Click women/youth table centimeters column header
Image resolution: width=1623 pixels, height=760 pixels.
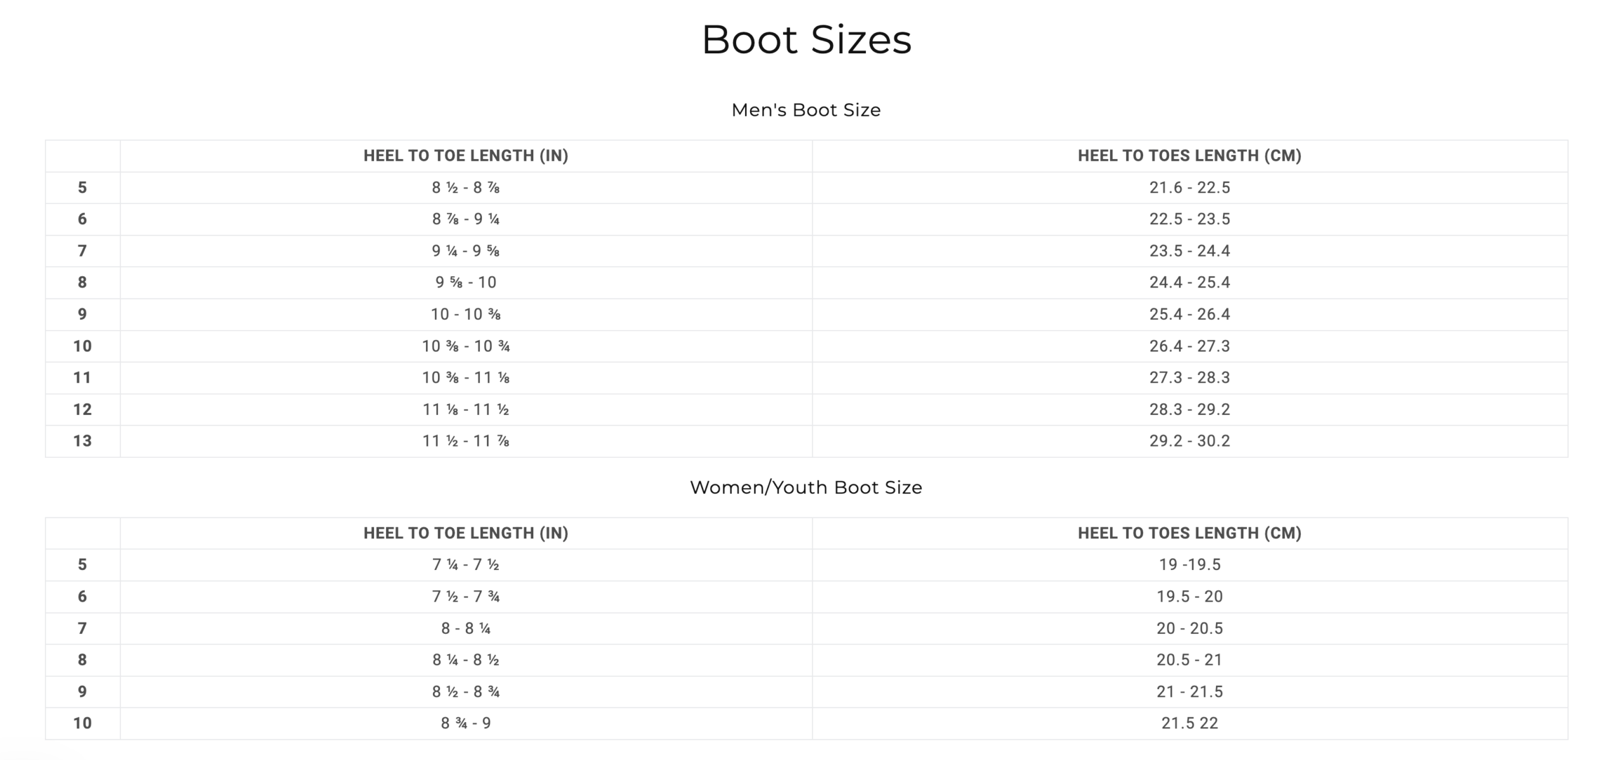(1189, 533)
